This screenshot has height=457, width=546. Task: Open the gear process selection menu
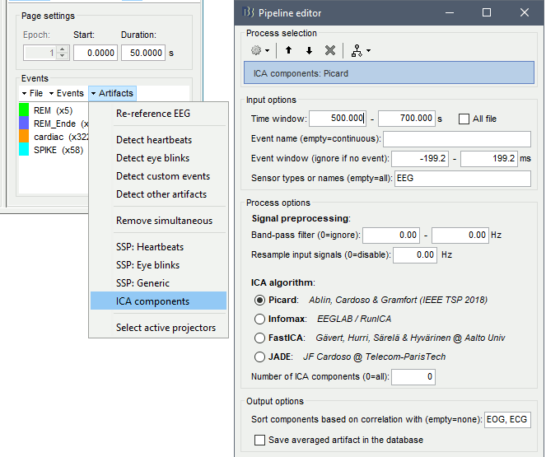[260, 50]
